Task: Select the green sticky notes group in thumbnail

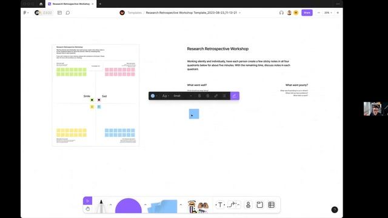Action: pos(72,72)
